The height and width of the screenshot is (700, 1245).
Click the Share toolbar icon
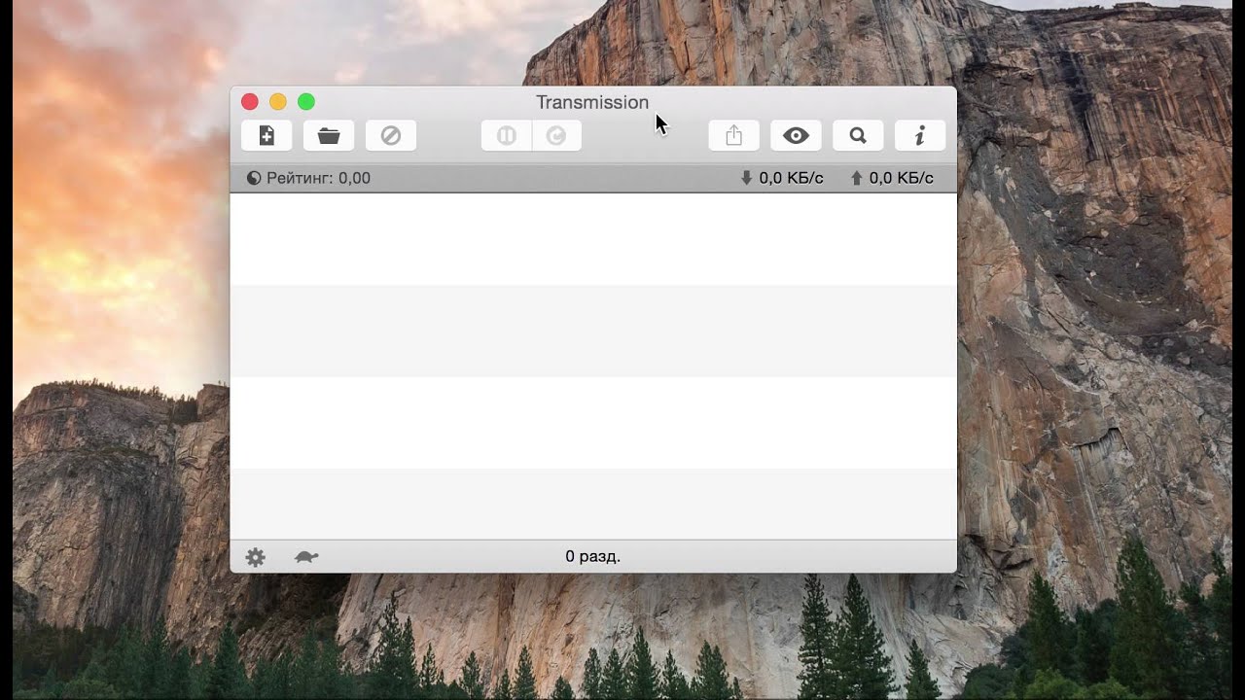(x=733, y=136)
